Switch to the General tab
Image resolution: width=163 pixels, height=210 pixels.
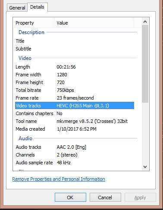coord(17,8)
